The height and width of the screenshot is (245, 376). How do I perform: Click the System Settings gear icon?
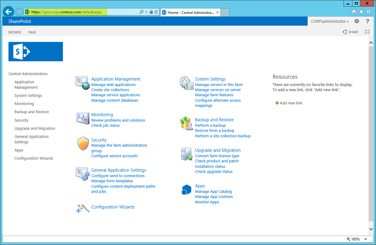(x=186, y=83)
